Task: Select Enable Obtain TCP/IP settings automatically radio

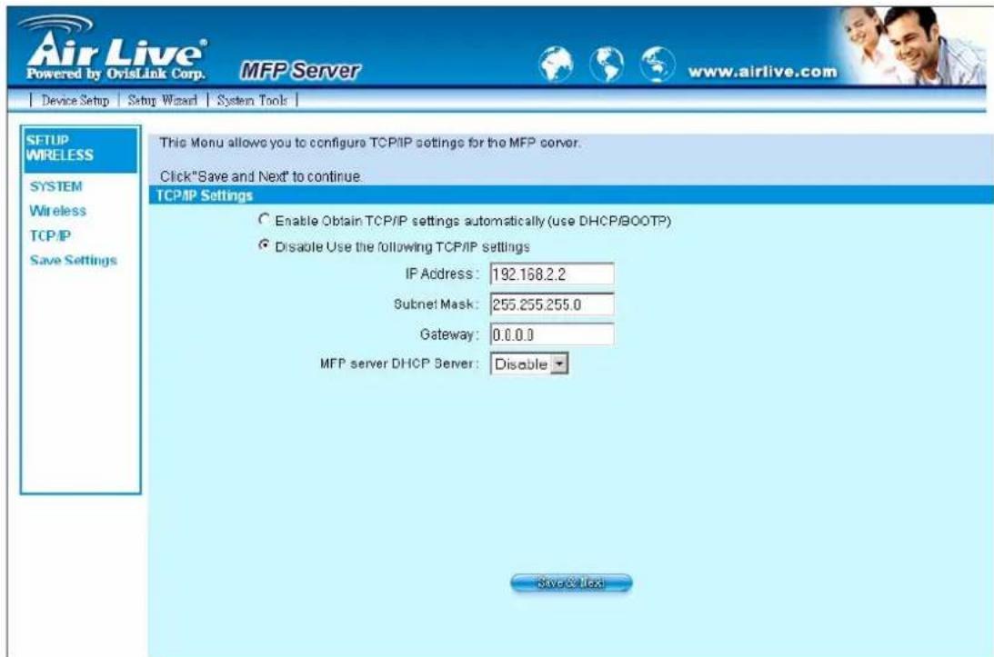Action: click(264, 219)
